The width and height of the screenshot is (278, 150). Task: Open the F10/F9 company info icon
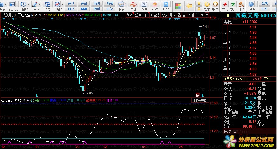12,4
